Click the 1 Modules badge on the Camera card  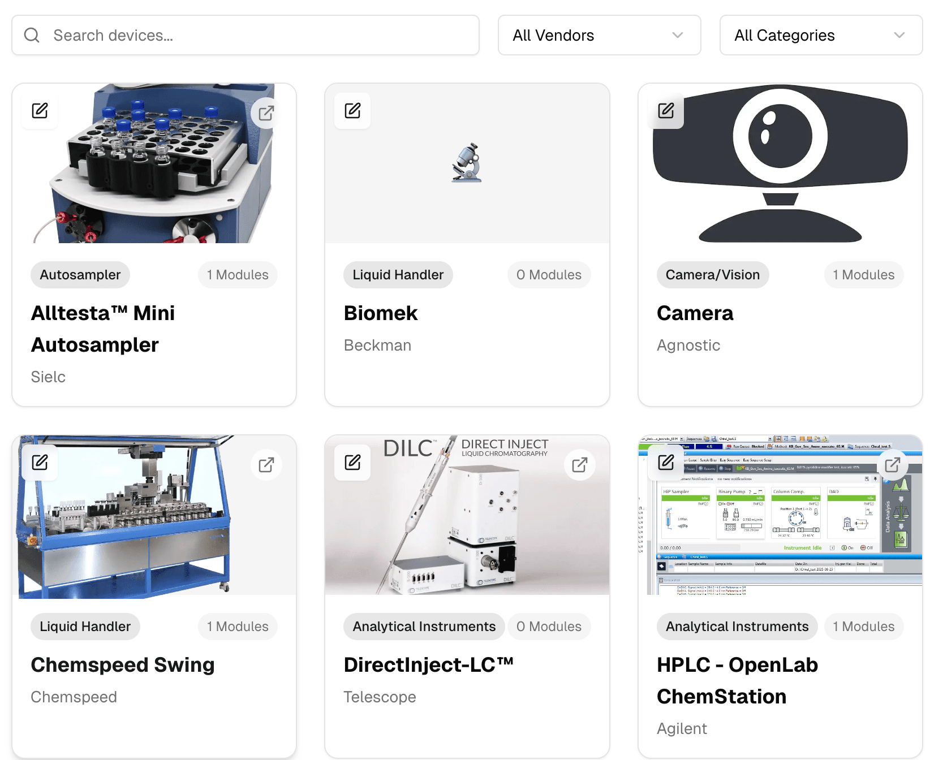pyautogui.click(x=863, y=275)
